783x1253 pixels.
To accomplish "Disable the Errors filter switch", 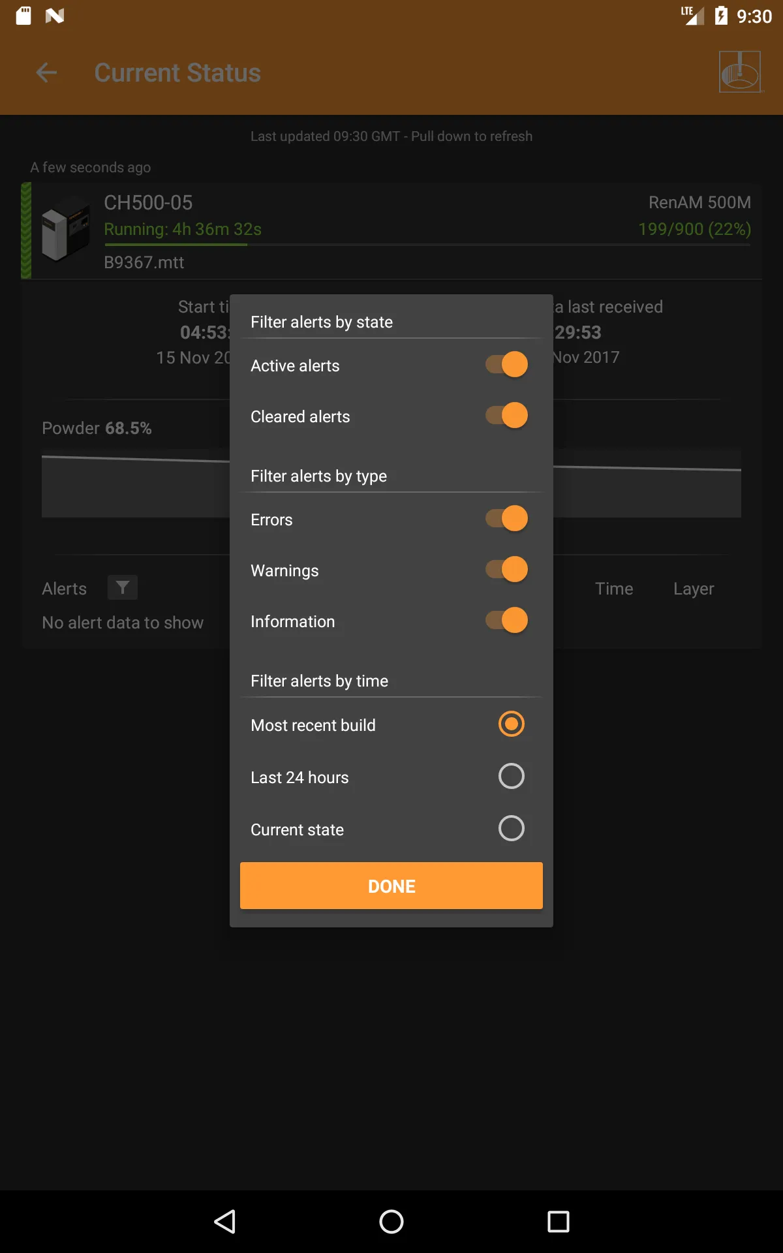I will click(x=507, y=518).
